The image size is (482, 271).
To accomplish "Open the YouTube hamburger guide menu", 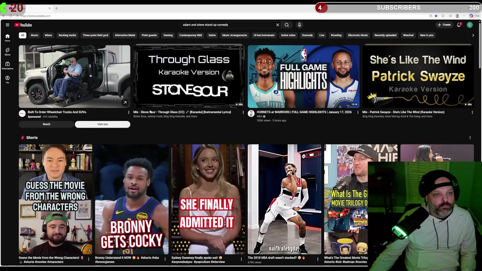I will point(7,25).
